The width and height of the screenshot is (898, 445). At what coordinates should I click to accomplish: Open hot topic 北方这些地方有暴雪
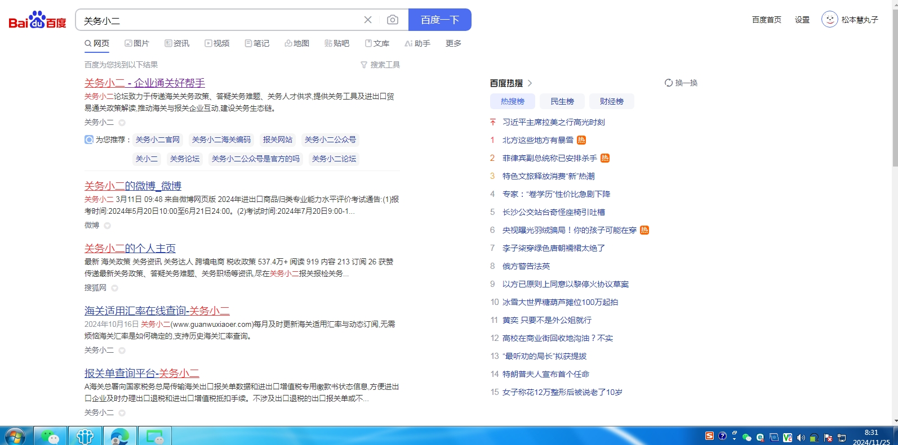[x=538, y=140]
